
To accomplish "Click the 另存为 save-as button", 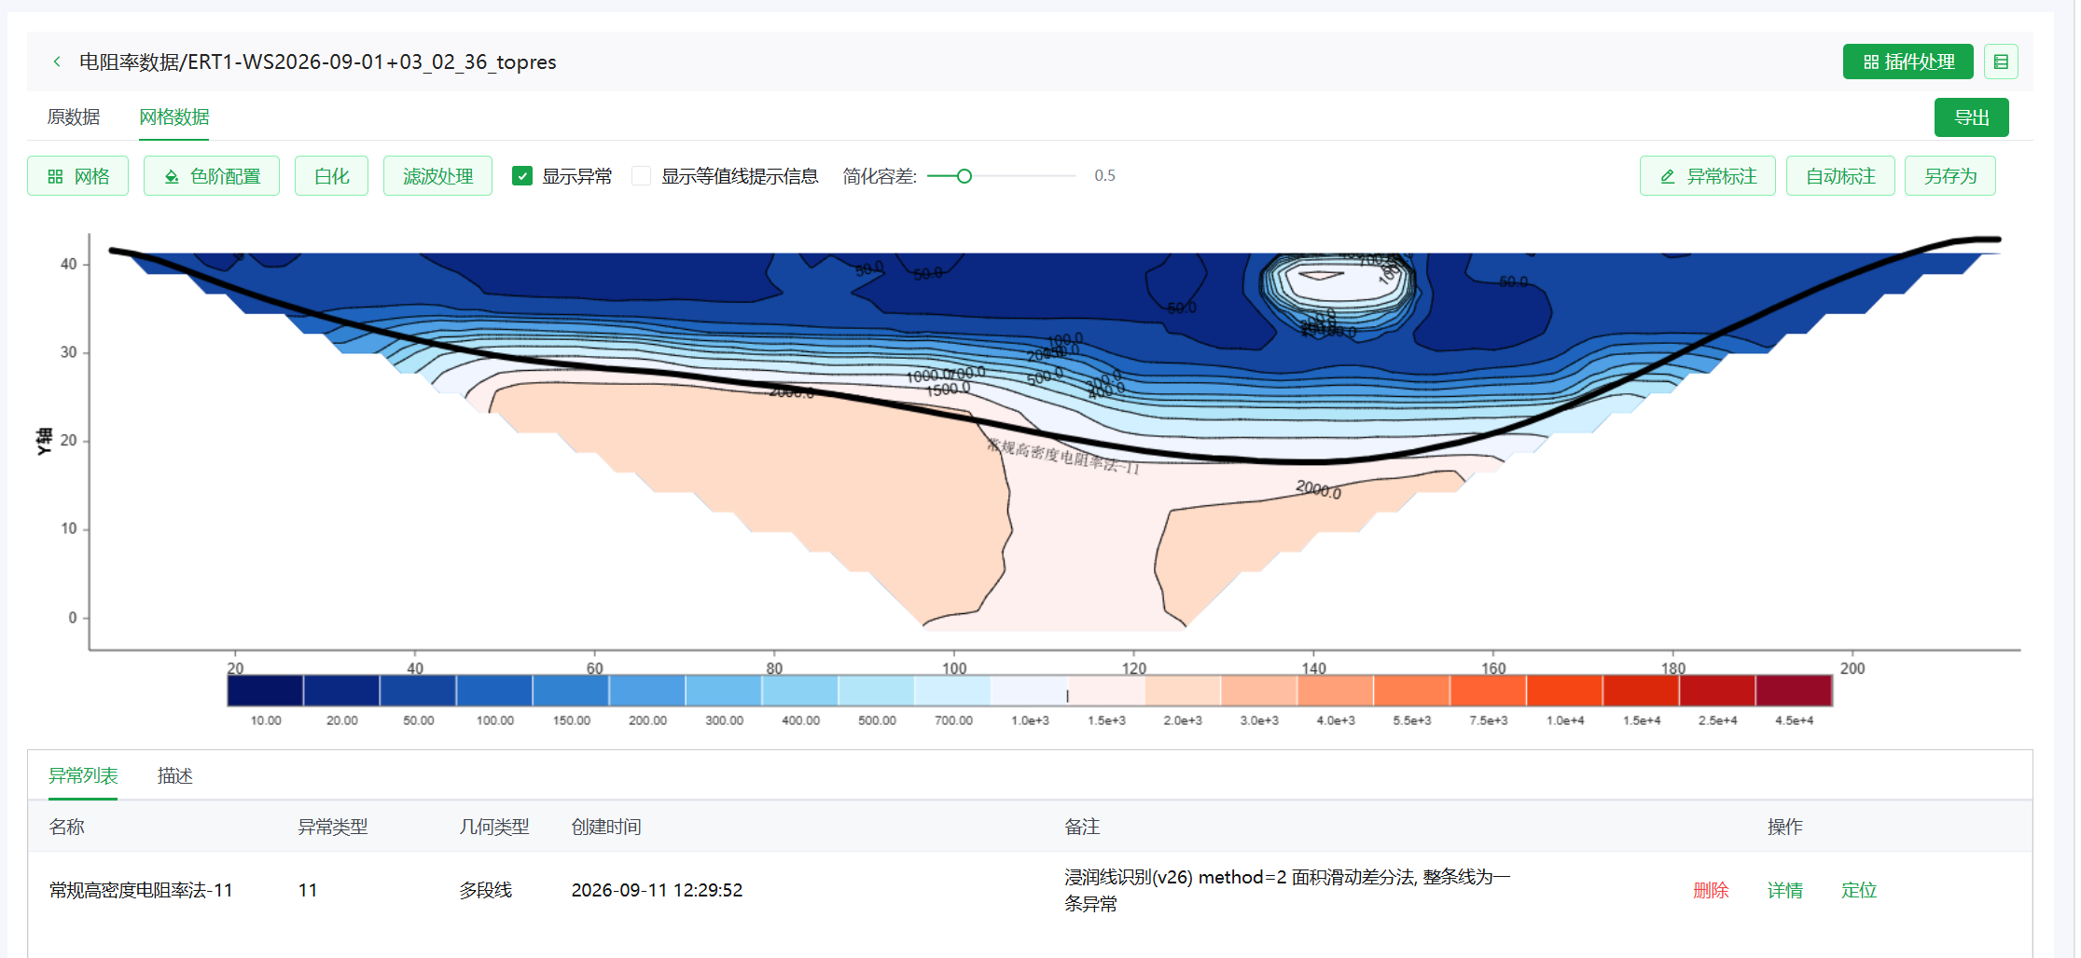I will [x=1949, y=176].
